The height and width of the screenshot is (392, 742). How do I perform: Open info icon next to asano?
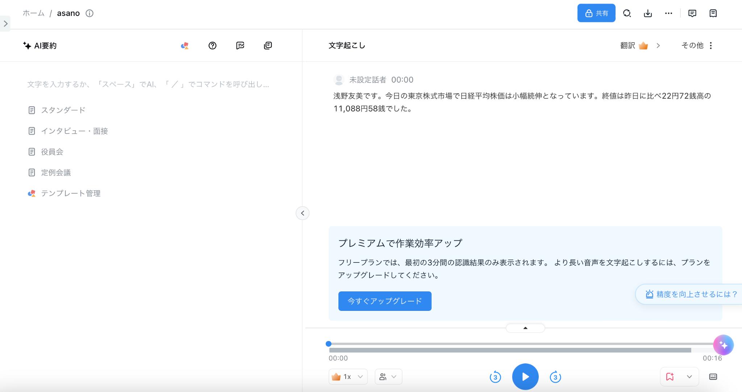[89, 13]
